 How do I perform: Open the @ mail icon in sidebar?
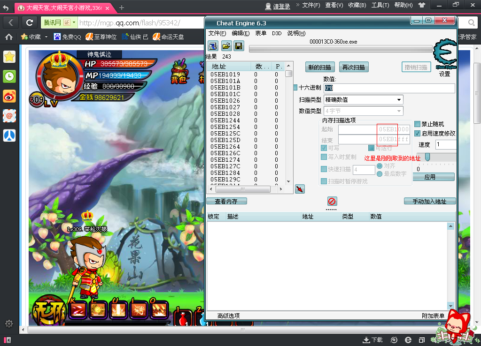[x=9, y=116]
